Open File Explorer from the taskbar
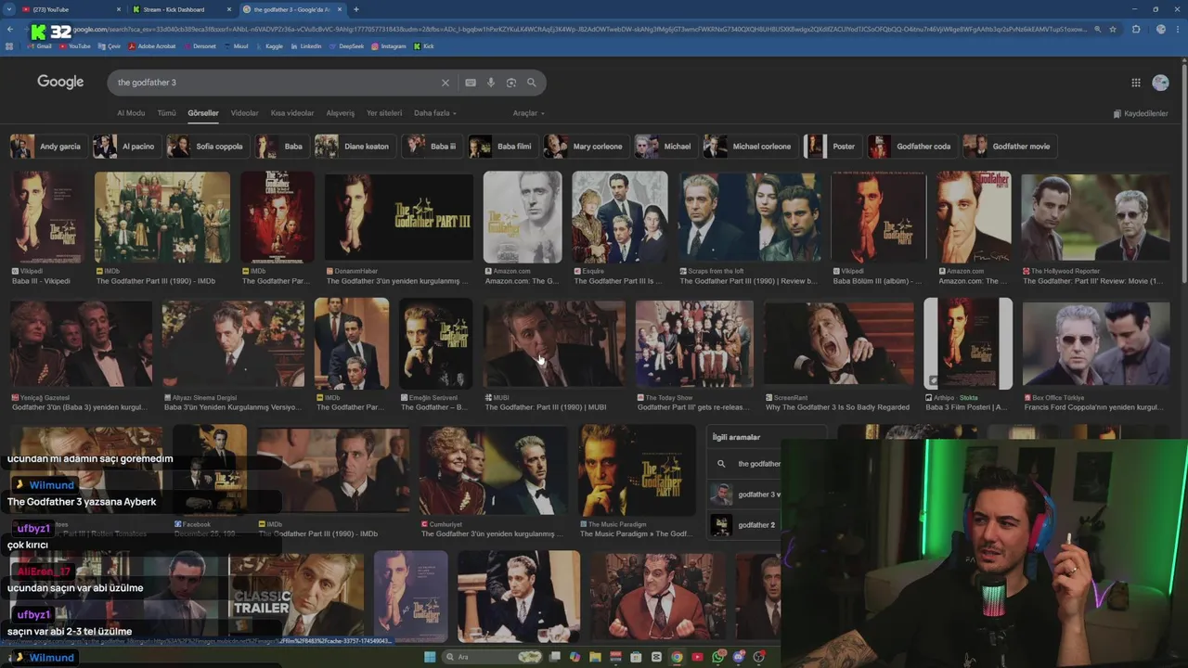Image resolution: width=1188 pixels, height=668 pixels. [596, 657]
